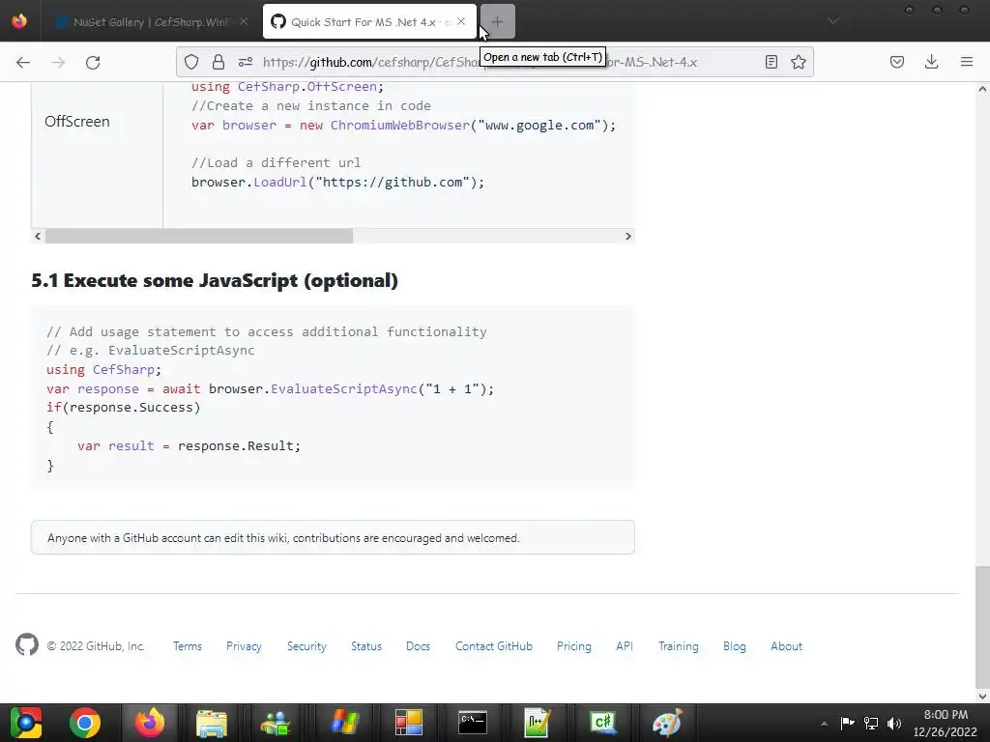
Task: Open the tracking protection shield icon
Action: [191, 62]
